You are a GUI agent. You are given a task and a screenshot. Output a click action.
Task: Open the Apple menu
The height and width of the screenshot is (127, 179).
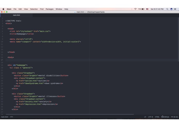(x=3, y=9)
